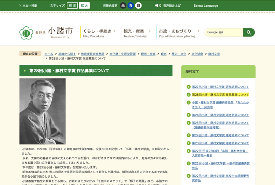Open 歴史・文化 breadcrumb link

pos(179,54)
